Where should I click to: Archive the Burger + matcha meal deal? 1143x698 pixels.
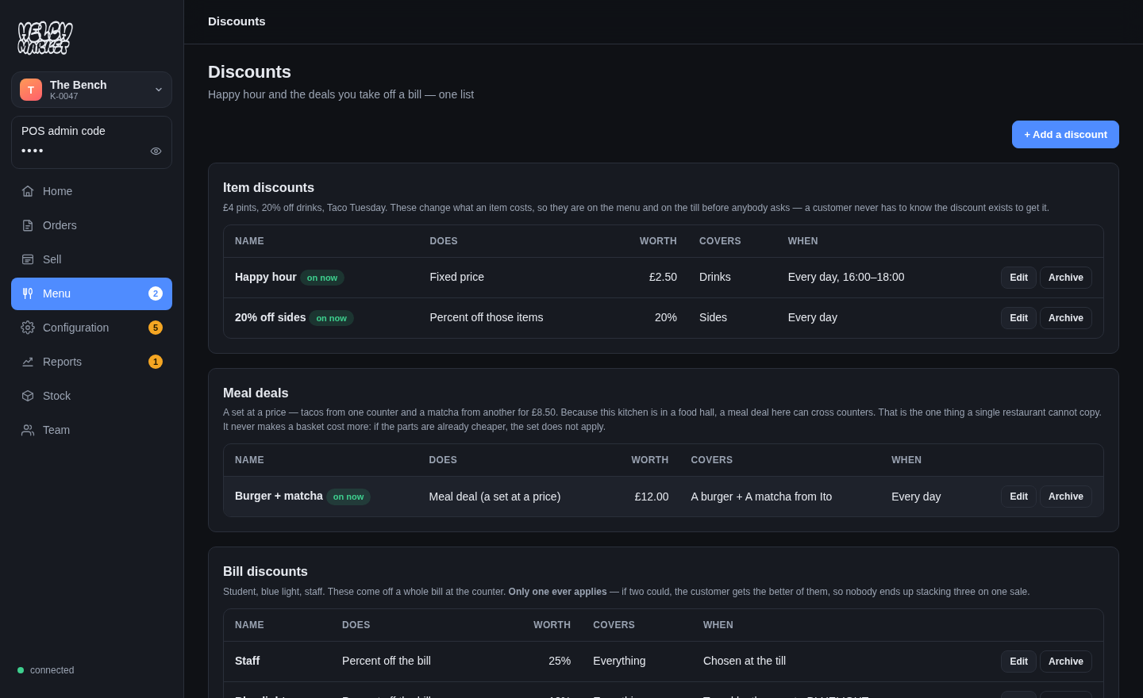click(1066, 497)
